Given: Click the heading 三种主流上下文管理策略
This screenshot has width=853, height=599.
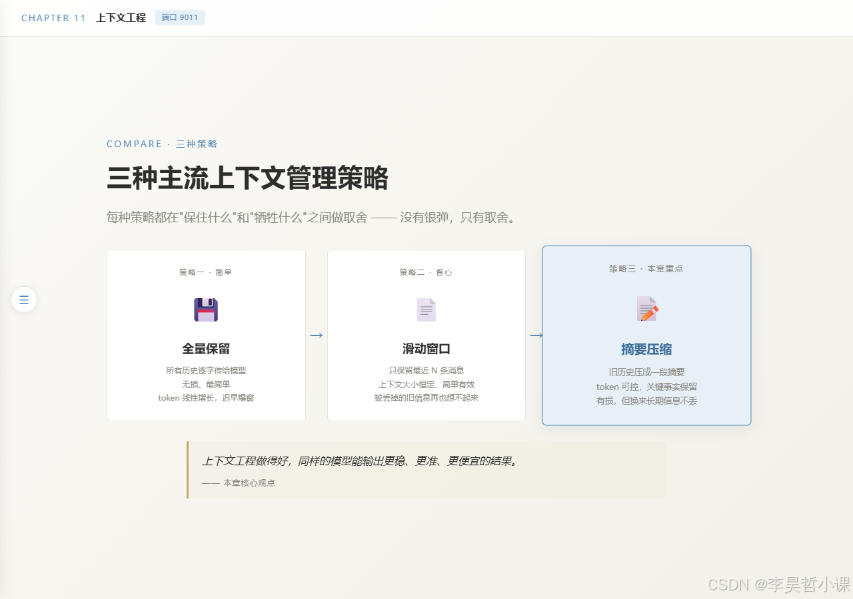Looking at the screenshot, I should pyautogui.click(x=247, y=178).
